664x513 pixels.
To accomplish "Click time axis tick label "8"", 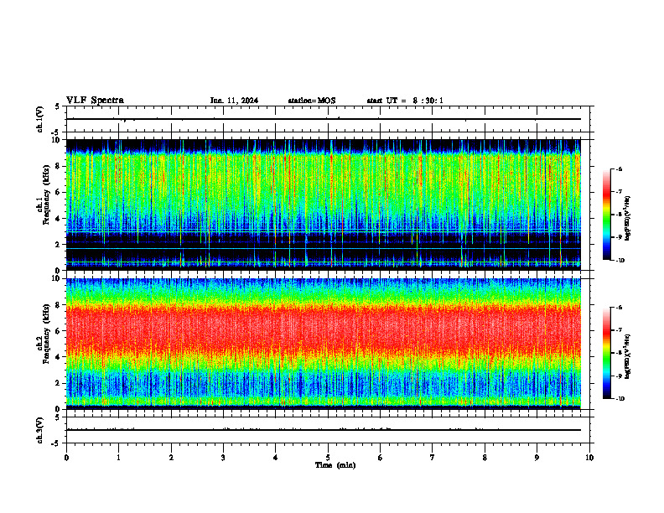I will pyautogui.click(x=485, y=458).
